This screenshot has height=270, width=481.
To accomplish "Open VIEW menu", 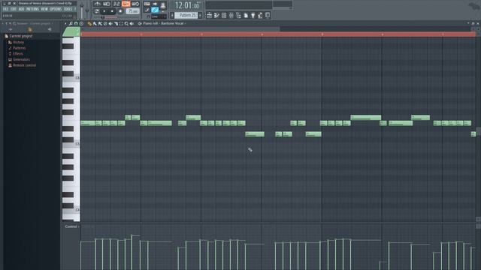I will pos(44,9).
